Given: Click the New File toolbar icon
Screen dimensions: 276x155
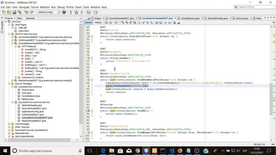Looking at the screenshot, I should pyautogui.click(x=4, y=12).
